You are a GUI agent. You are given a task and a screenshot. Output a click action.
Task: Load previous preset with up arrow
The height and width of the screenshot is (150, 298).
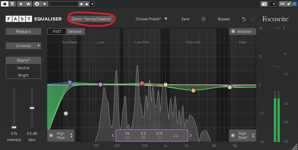coord(81,4)
